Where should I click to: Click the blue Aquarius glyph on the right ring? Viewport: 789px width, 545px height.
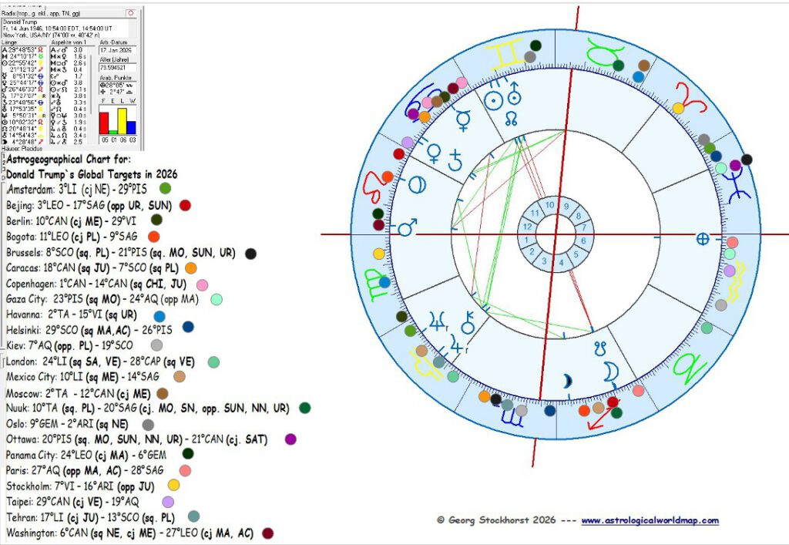coord(737,183)
